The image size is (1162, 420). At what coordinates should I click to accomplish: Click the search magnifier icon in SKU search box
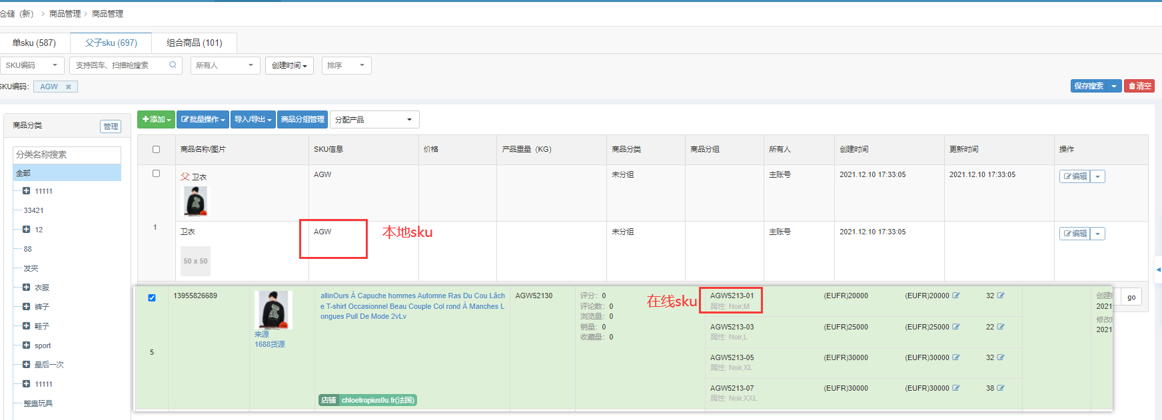coord(173,65)
